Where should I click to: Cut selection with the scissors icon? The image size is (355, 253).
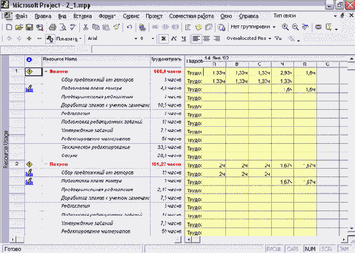click(x=86, y=27)
